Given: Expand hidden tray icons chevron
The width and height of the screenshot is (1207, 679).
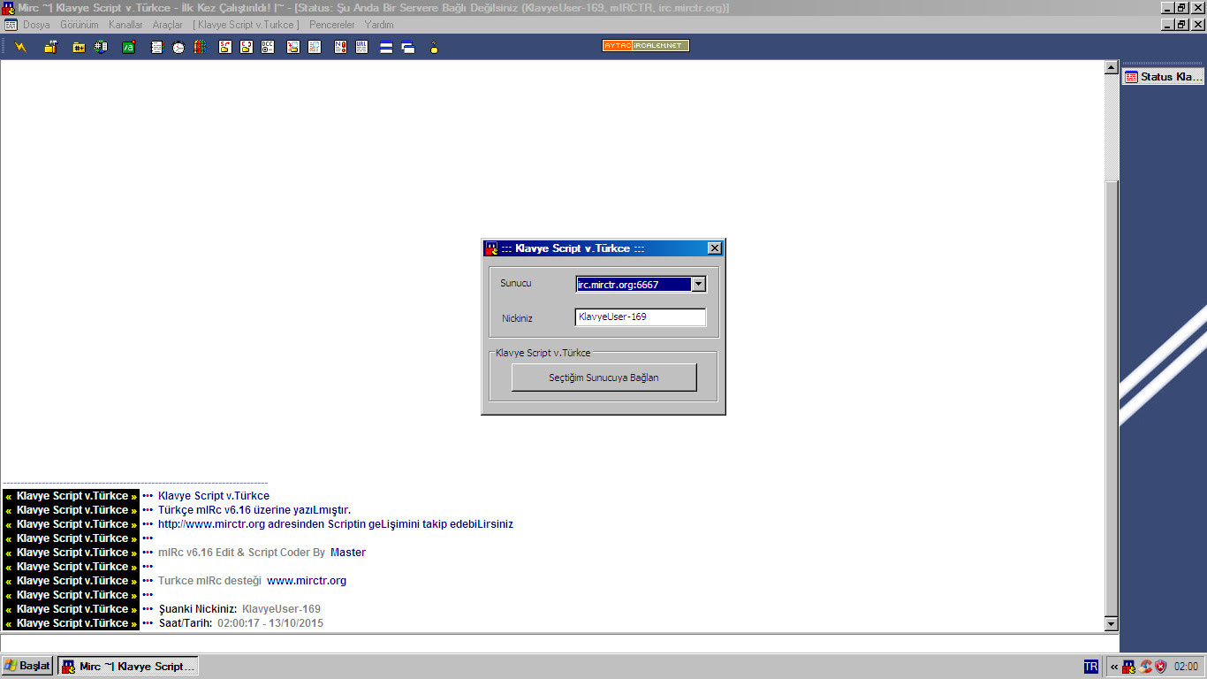Looking at the screenshot, I should [x=1114, y=667].
